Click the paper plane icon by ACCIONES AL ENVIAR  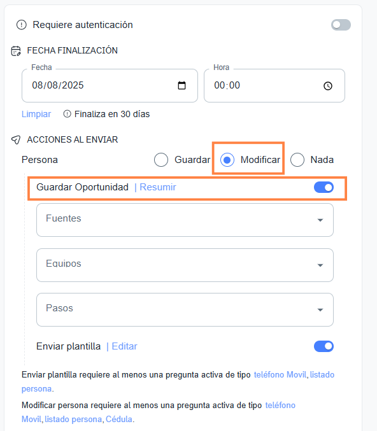tap(16, 139)
